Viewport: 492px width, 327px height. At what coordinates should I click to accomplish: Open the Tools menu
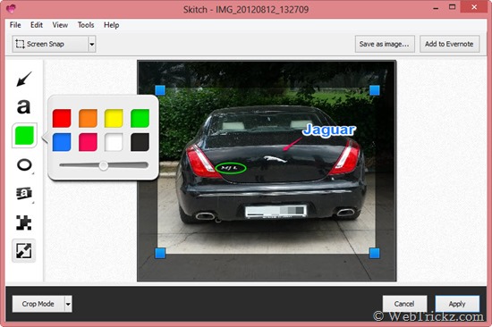coord(86,25)
